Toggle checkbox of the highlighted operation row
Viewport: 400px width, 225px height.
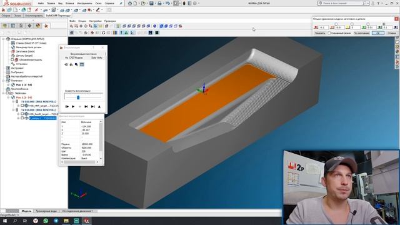tap(22, 118)
